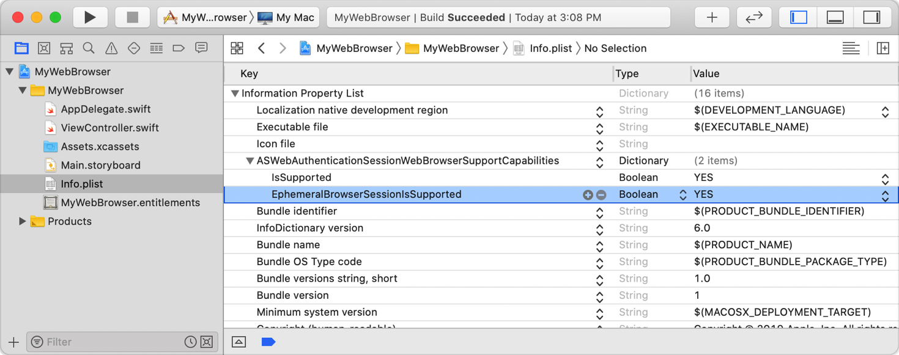
Task: Open the Test navigator
Action: click(x=133, y=48)
